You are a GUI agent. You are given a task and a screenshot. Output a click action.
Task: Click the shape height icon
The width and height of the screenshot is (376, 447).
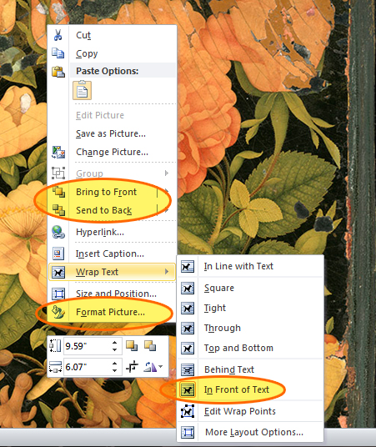point(55,346)
